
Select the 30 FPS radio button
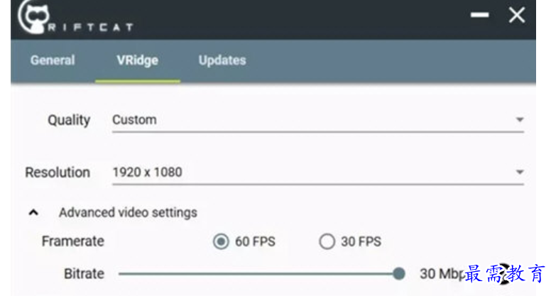(327, 241)
